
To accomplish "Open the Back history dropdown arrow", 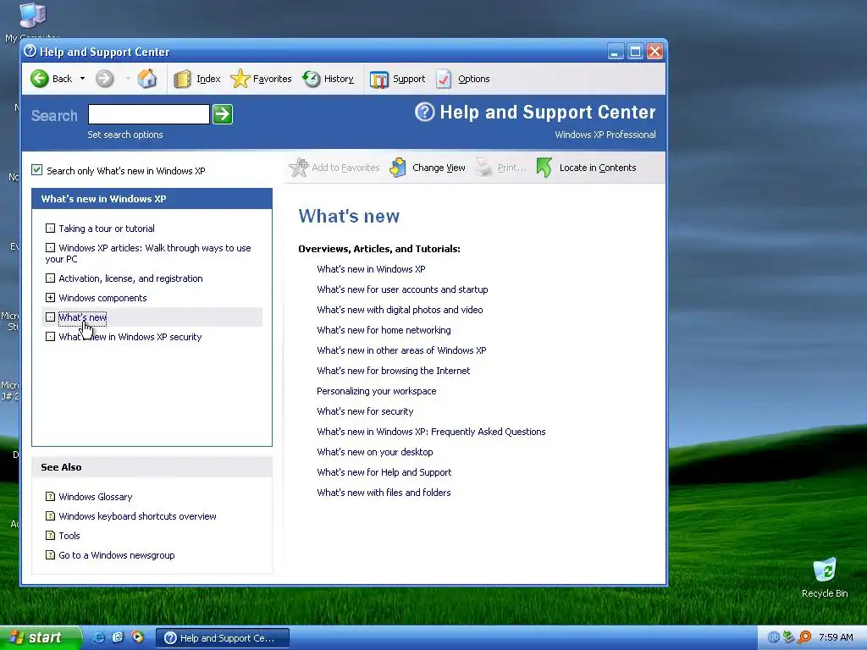I will [x=82, y=79].
